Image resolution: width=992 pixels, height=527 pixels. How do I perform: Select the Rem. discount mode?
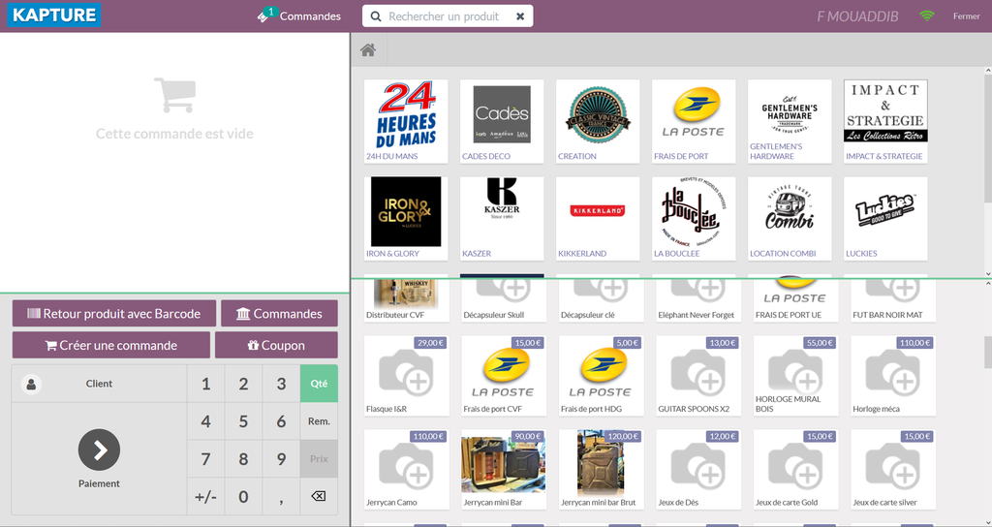319,421
